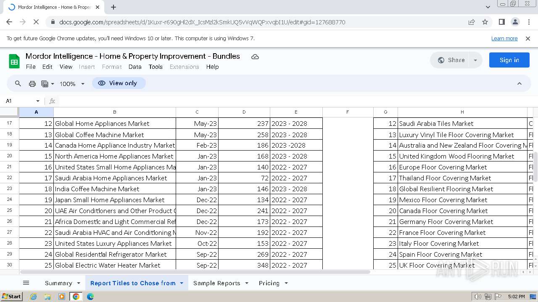
Task: Click the vertical scrollbar thumb
Action: click(x=535, y=167)
